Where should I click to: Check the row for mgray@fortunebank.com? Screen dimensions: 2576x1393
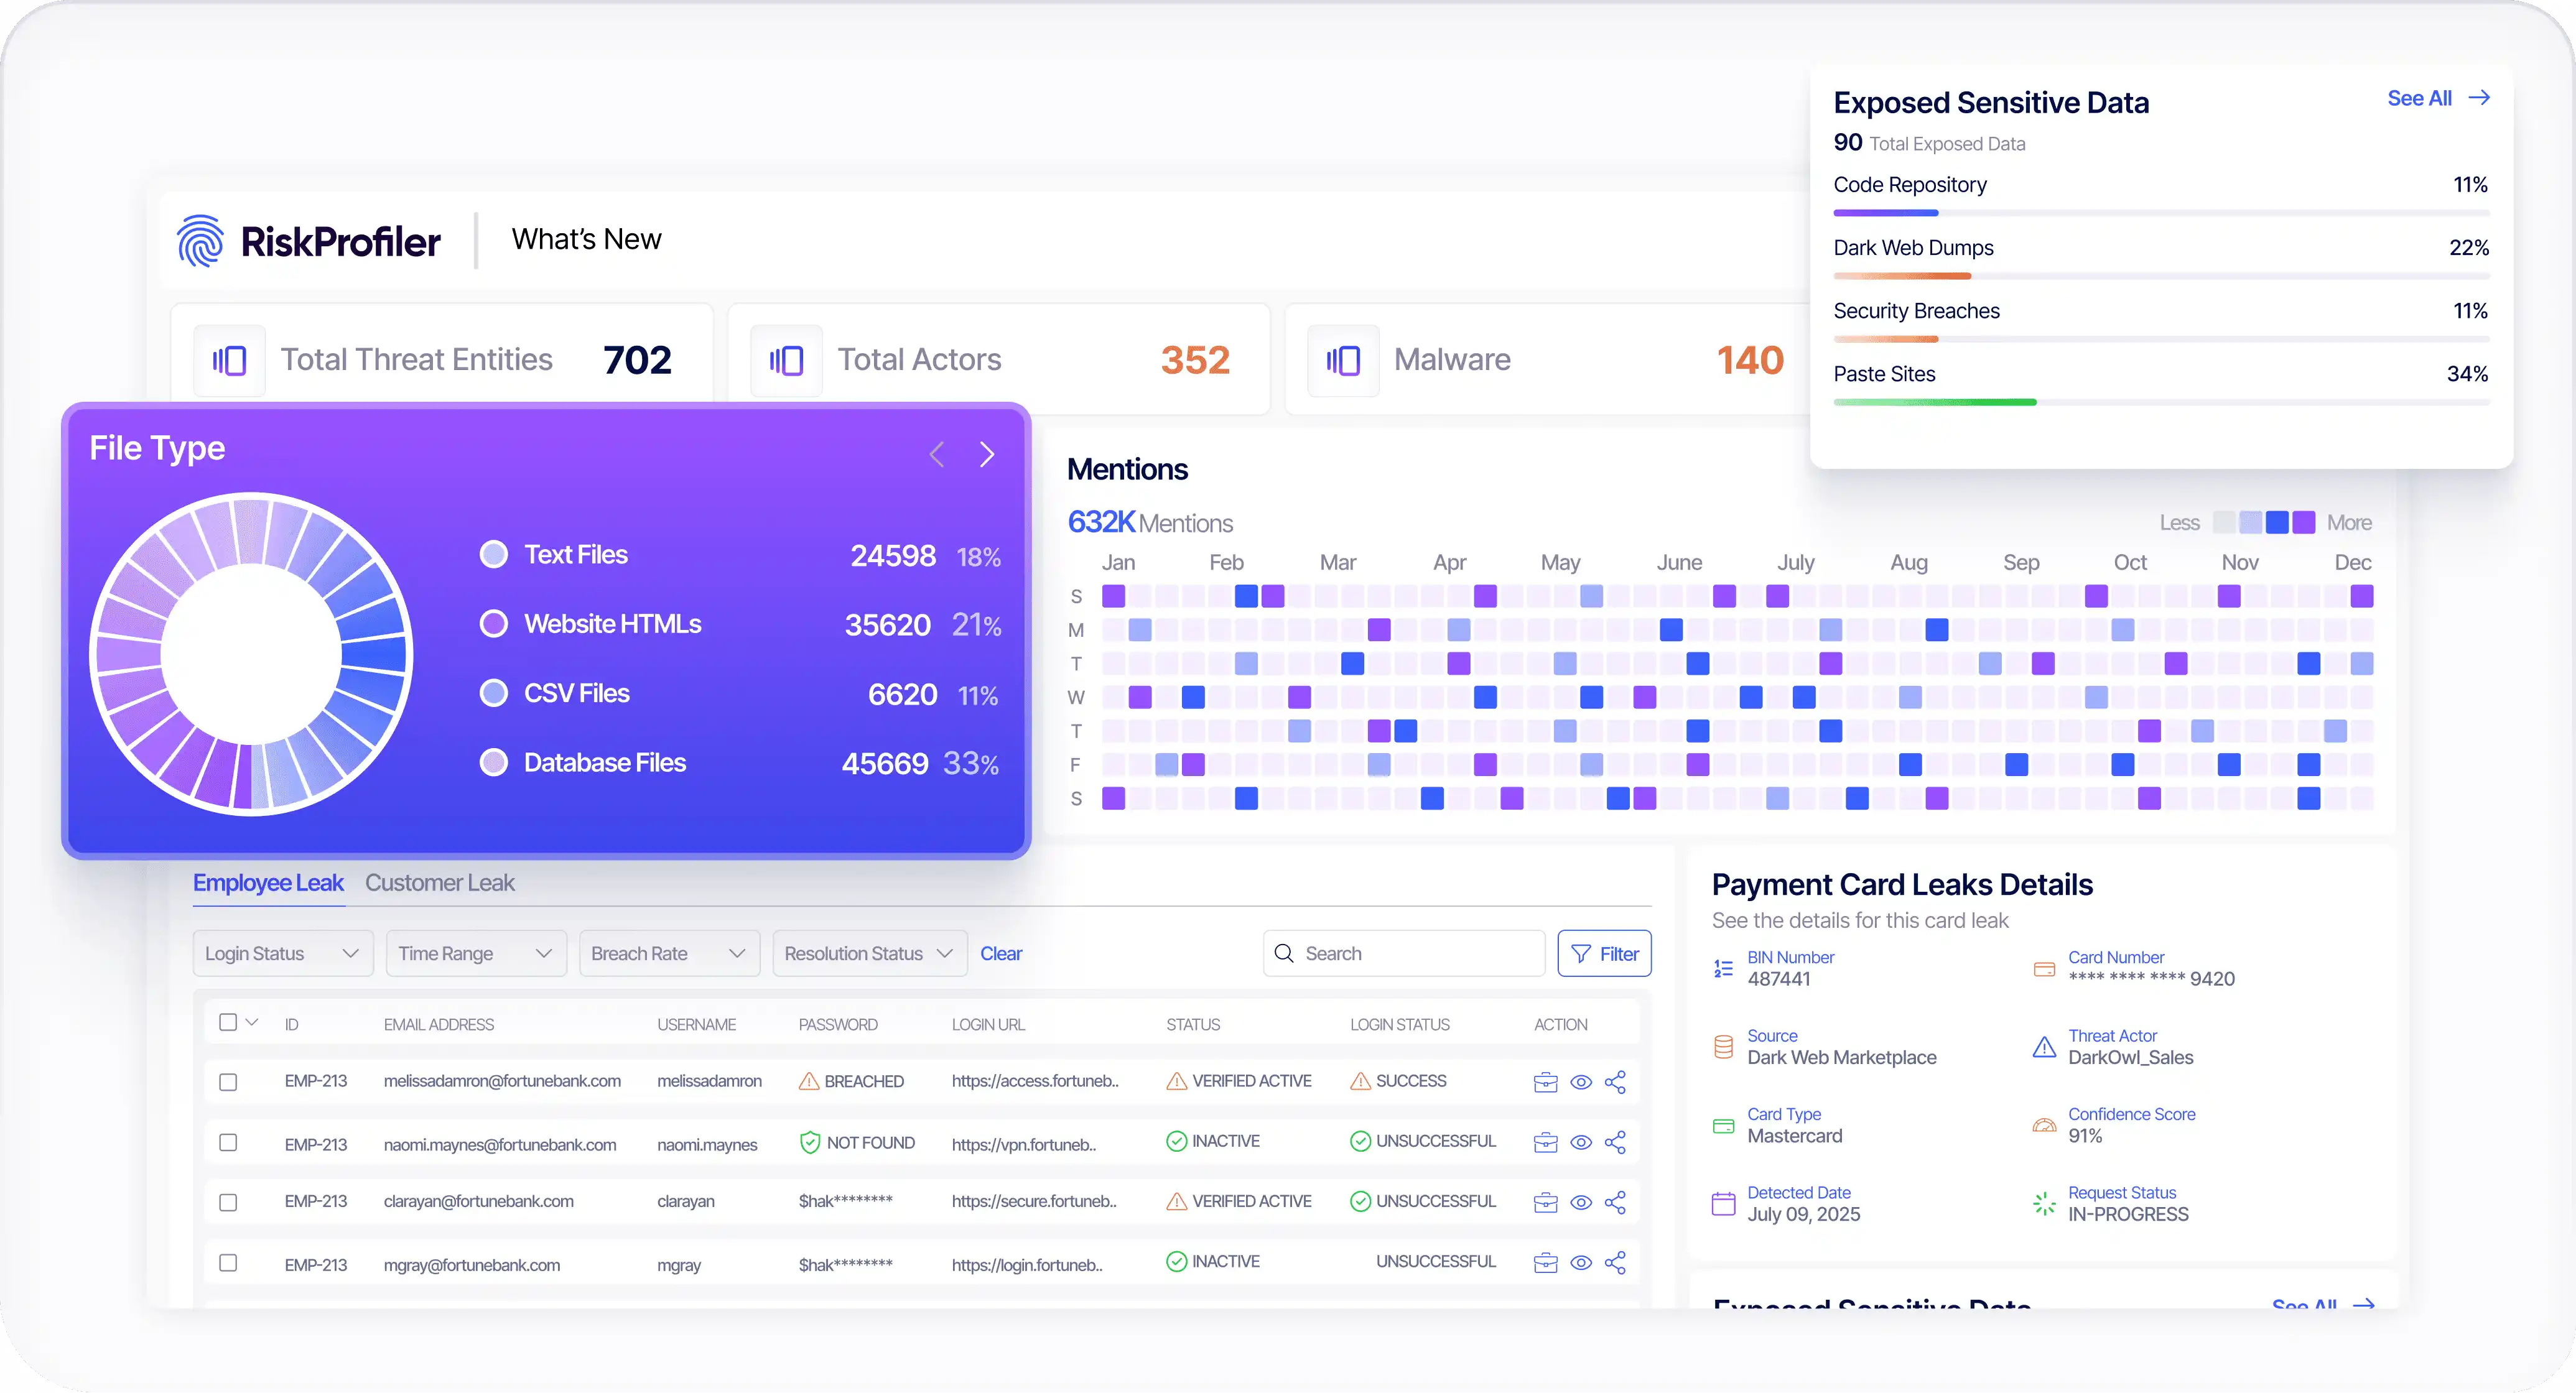pos(229,1262)
